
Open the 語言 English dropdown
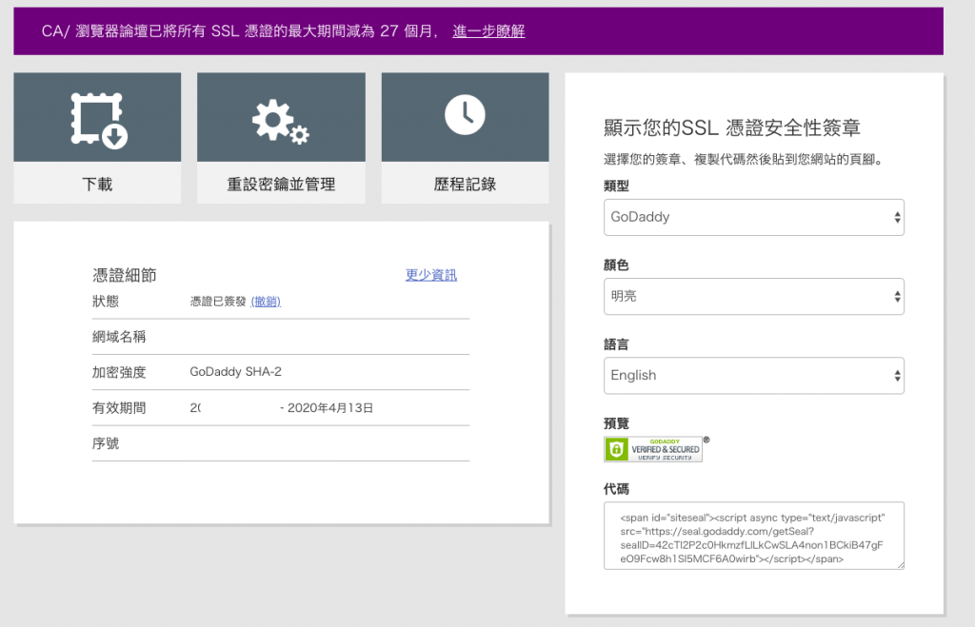(754, 375)
